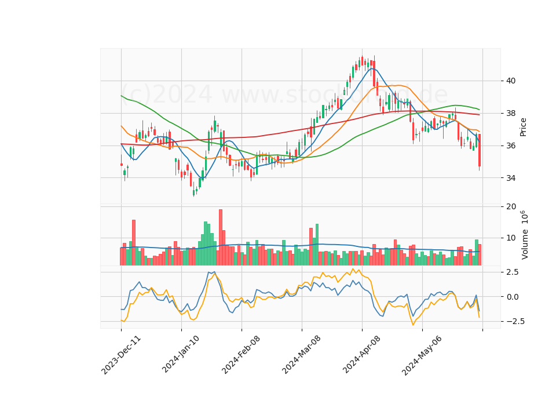The height and width of the screenshot is (400, 556).
Task: Select the 2024-Feb-08 x-axis label
Action: pyautogui.click(x=241, y=354)
